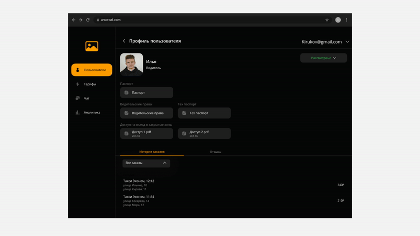Screen dimensions: 420x236
Task: Click the chevron next to Kirukov@gmail.com
Action: [x=348, y=42]
